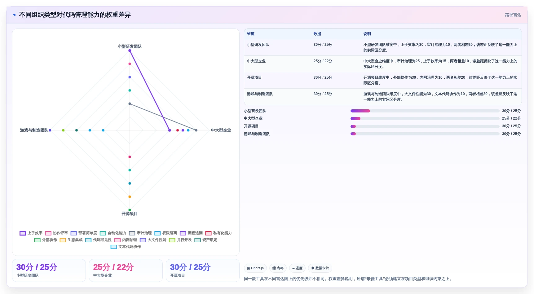Click the 小型研发团队 radar axis label
This screenshot has height=294, width=534.
pyautogui.click(x=130, y=46)
